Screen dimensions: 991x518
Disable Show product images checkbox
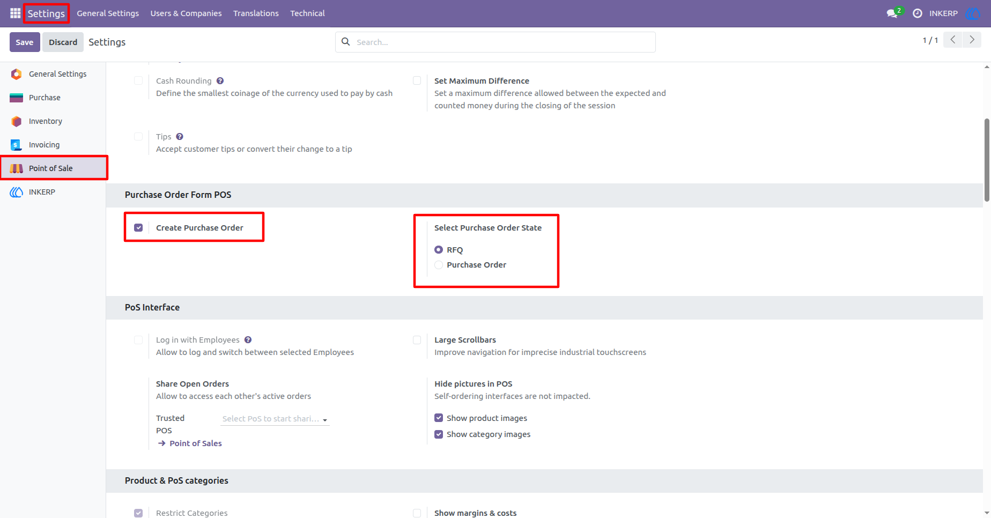point(439,418)
